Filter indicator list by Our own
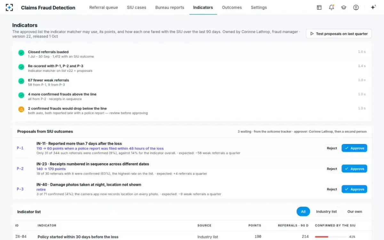Viewport: 384px width, 240px height. click(355, 212)
